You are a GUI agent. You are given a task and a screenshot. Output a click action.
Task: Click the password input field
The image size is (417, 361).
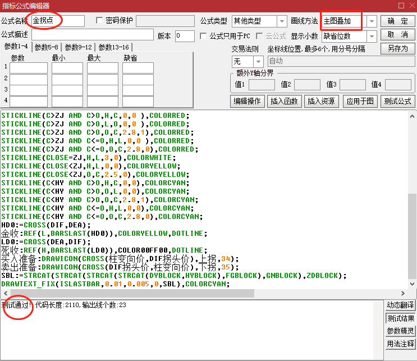[165, 21]
